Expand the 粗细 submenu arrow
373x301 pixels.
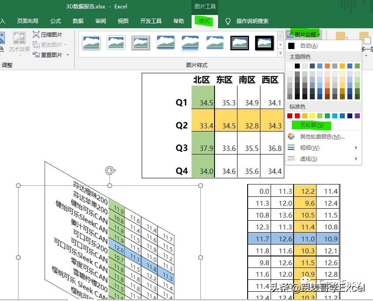point(356,148)
